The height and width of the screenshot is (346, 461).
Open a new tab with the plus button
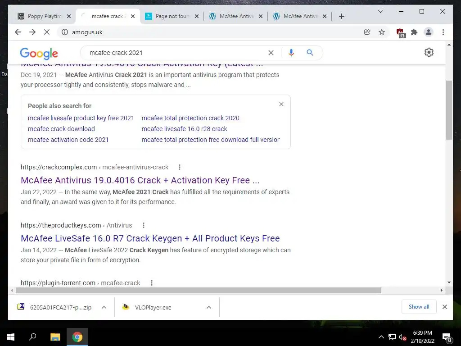point(341,16)
